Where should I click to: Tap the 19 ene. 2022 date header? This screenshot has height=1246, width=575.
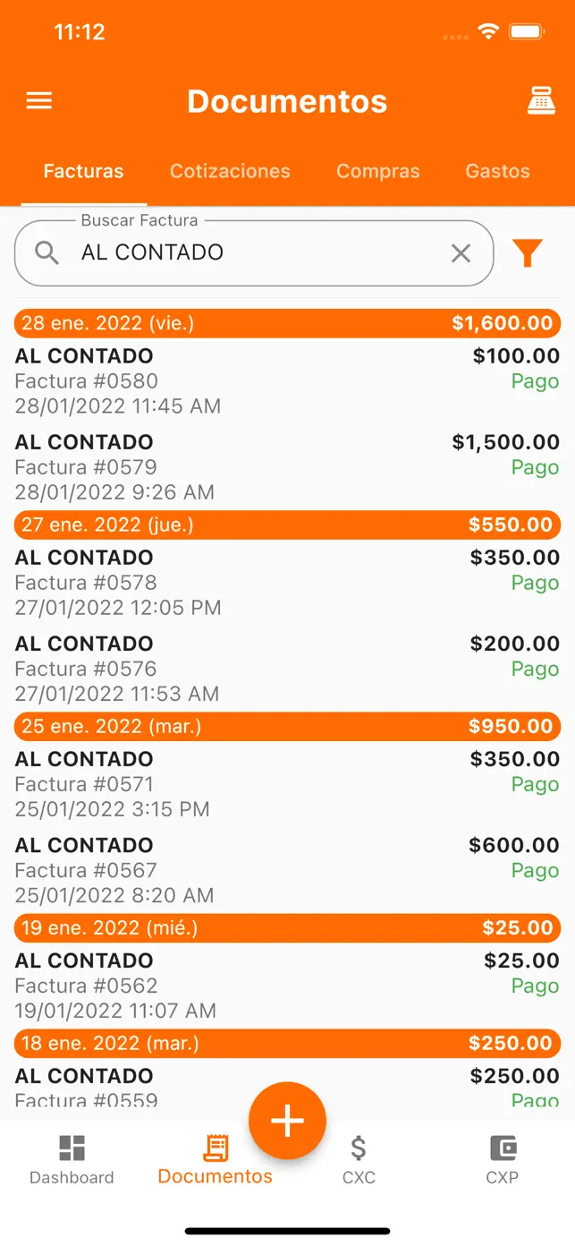287,927
